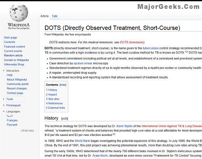
Task: Click footnote reference [3] superscript
Action: [x=114, y=134]
